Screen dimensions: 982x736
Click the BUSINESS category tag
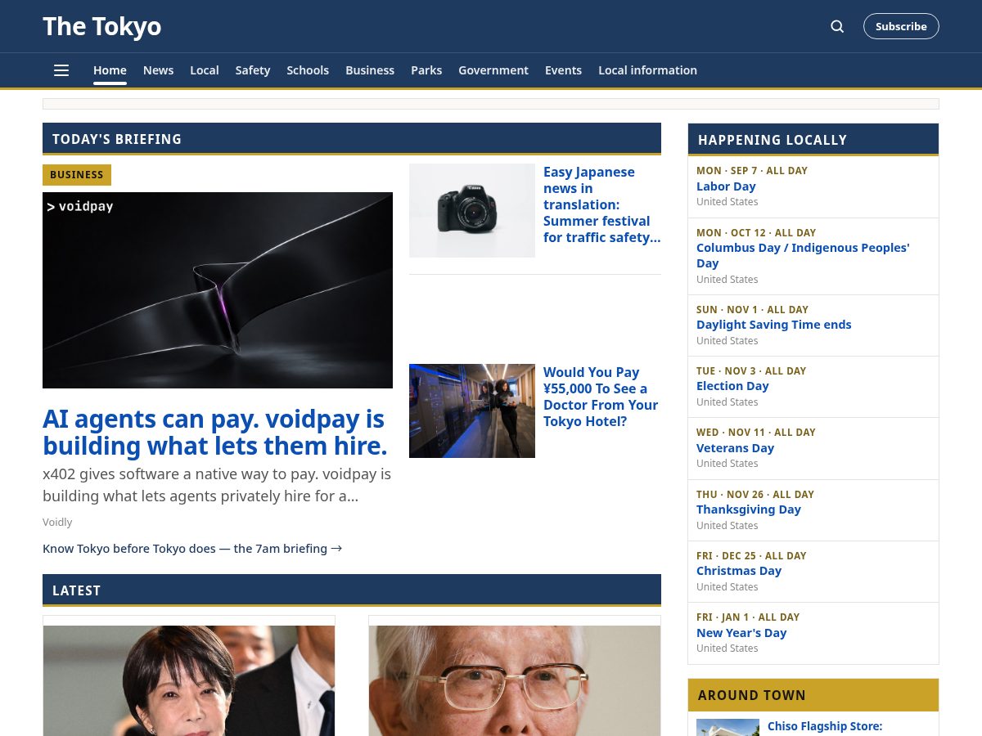pos(77,175)
